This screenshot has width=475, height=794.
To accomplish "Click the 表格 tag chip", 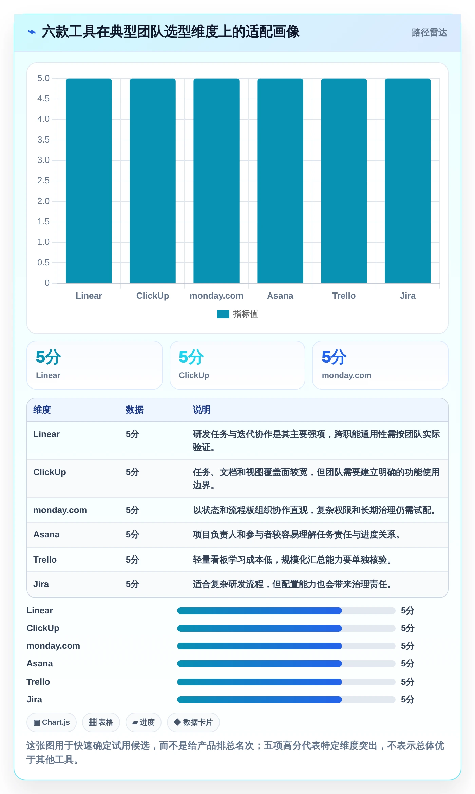I will click(x=101, y=722).
